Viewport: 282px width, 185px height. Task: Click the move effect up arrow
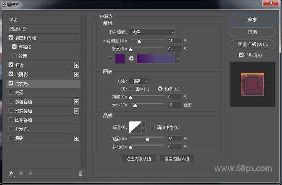point(21,174)
